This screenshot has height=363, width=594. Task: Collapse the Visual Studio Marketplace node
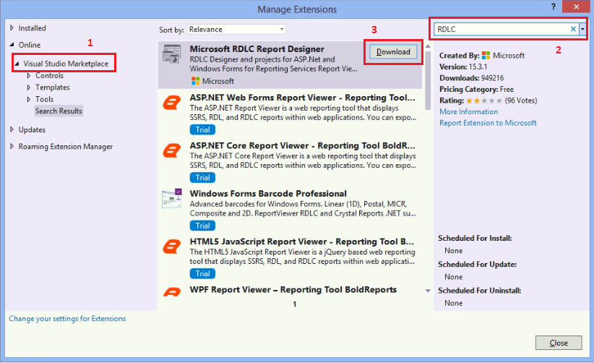pyautogui.click(x=17, y=64)
